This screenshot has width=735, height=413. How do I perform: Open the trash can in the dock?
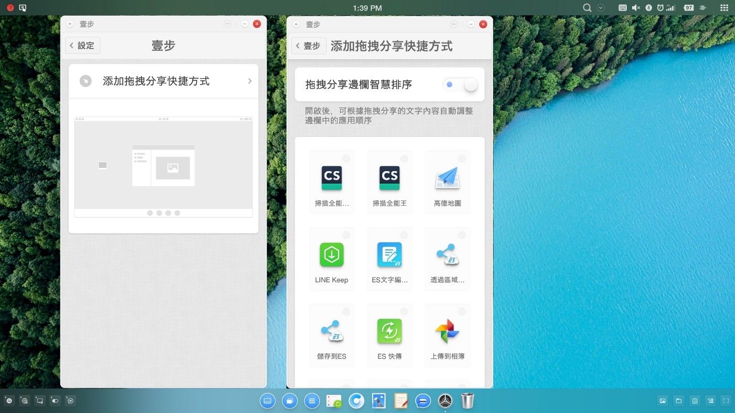pos(467,401)
